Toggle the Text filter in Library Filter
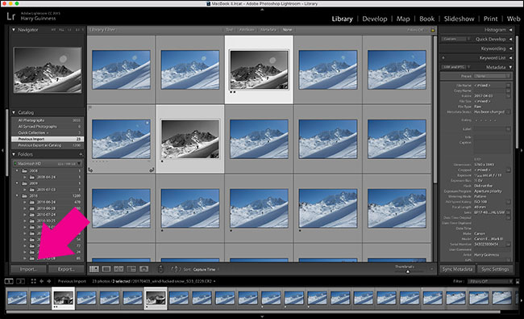 click(229, 30)
